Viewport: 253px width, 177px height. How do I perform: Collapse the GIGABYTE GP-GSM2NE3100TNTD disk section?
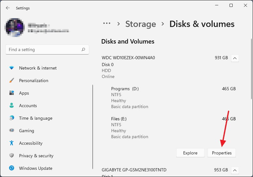point(235,170)
